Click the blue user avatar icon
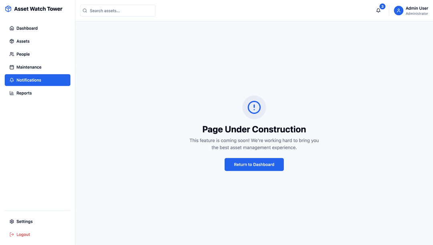 click(399, 11)
